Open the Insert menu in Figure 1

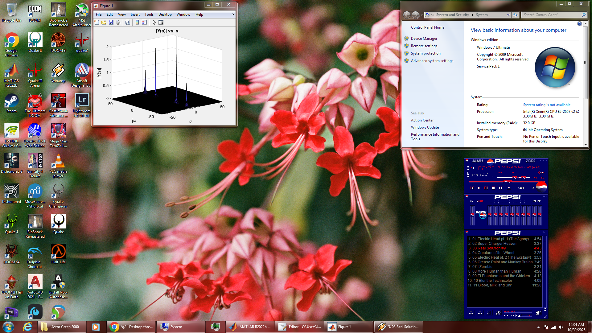pos(135,14)
